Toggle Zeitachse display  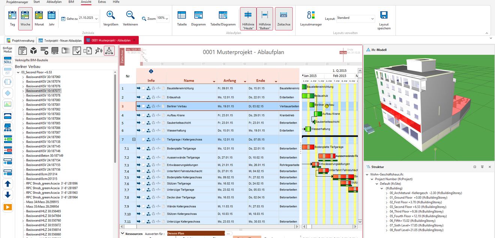click(x=283, y=19)
